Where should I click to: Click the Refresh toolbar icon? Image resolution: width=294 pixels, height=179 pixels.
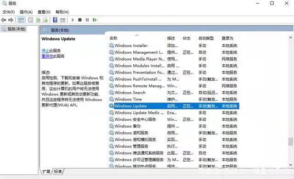tap(38, 20)
